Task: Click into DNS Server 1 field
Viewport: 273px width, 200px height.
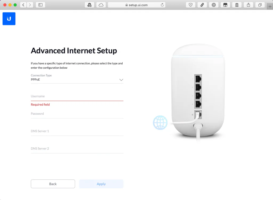Action: coord(77,131)
